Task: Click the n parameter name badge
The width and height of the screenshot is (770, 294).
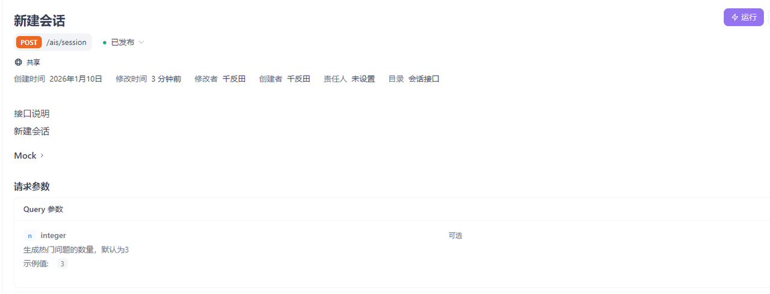Action: tap(29, 236)
